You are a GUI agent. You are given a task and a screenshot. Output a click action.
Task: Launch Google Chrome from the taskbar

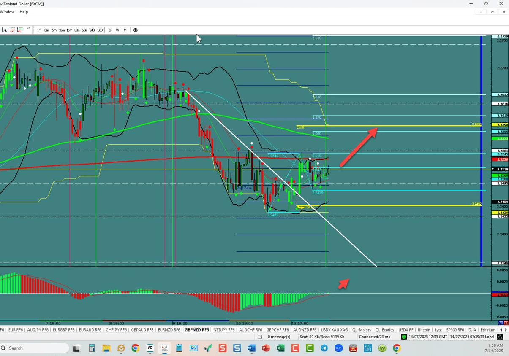click(135, 348)
